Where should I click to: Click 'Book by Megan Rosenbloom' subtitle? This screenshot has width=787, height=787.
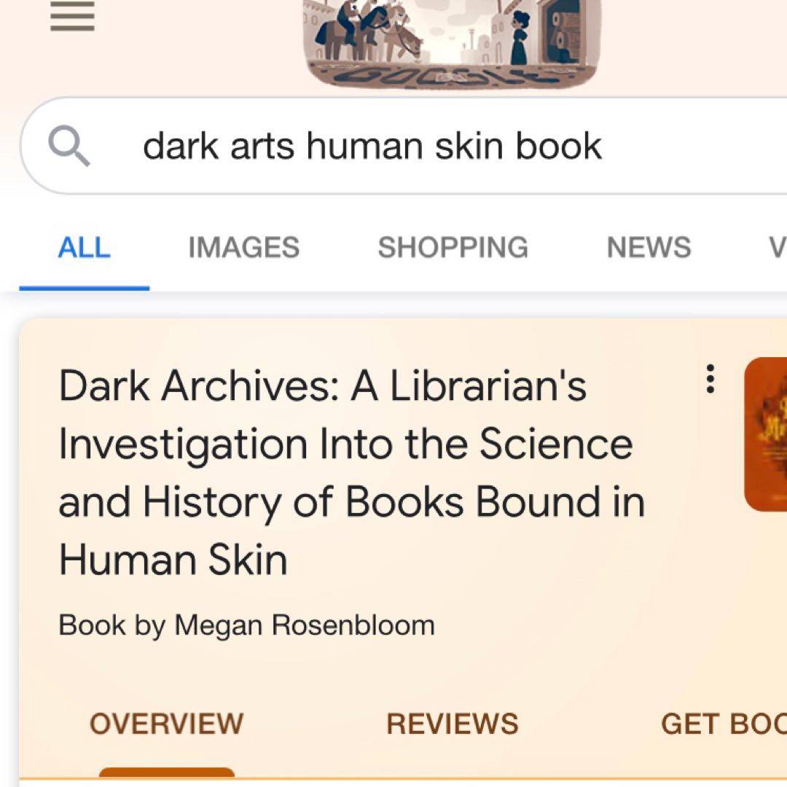click(246, 625)
